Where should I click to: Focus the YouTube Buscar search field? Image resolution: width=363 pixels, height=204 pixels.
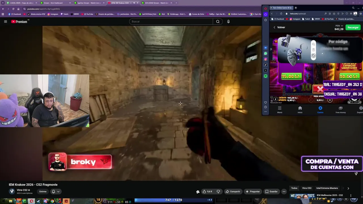(x=171, y=22)
